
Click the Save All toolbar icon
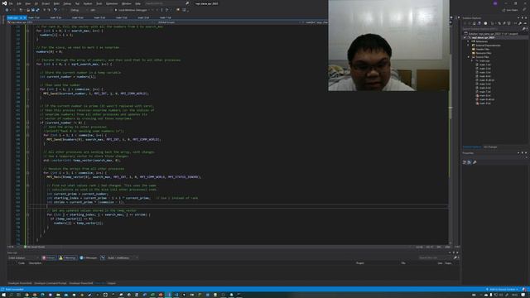click(37, 10)
